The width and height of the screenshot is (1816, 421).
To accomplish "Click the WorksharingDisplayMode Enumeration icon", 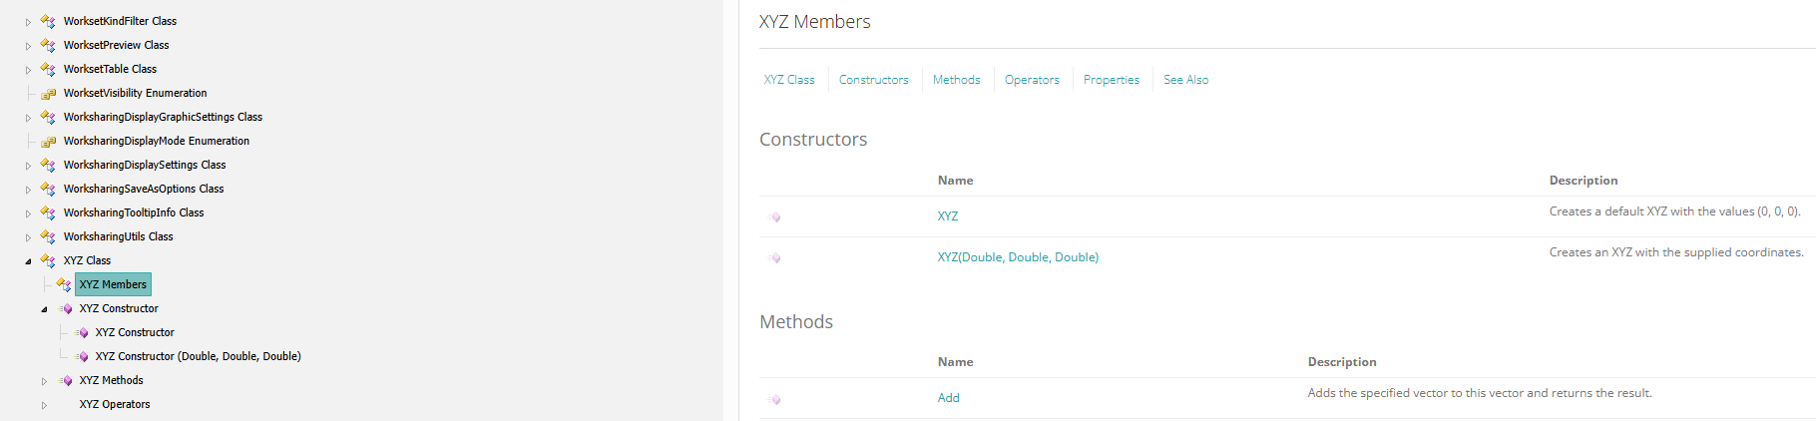I will (x=48, y=141).
